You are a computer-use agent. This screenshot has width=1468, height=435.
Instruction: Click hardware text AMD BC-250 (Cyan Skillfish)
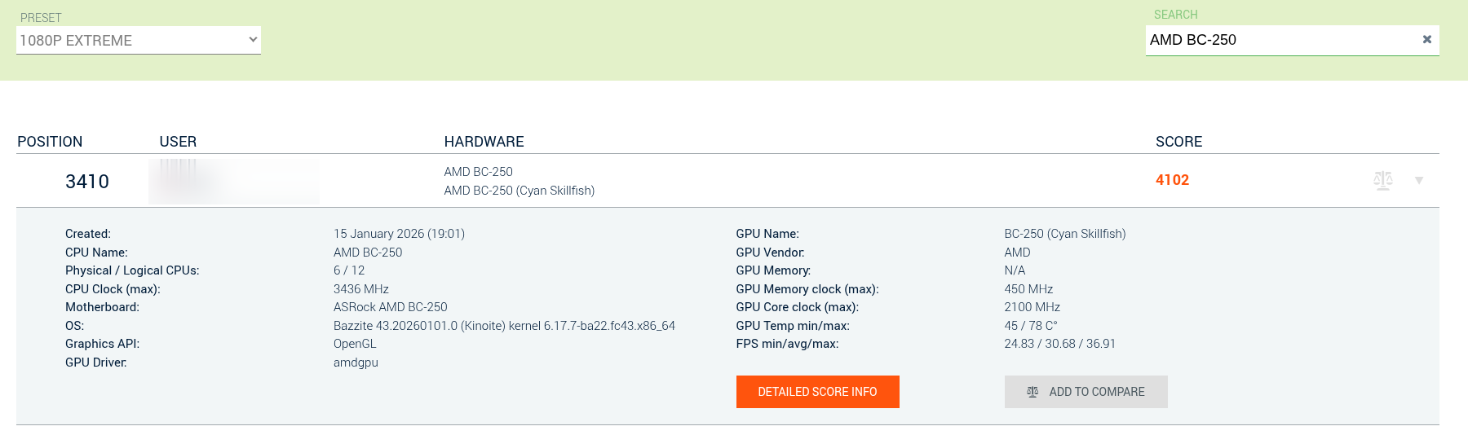click(519, 191)
